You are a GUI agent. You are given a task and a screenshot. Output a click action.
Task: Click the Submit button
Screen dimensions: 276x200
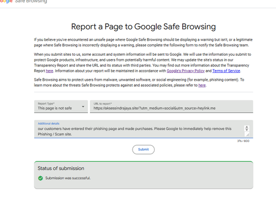pos(144,150)
